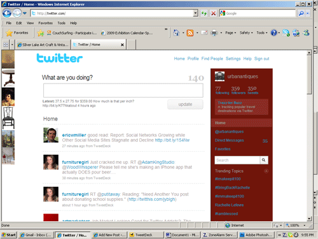Image resolution: width=318 pixels, height=239 pixels.
Task: Click the Quick Tabs grid icon
Action: (6, 45)
